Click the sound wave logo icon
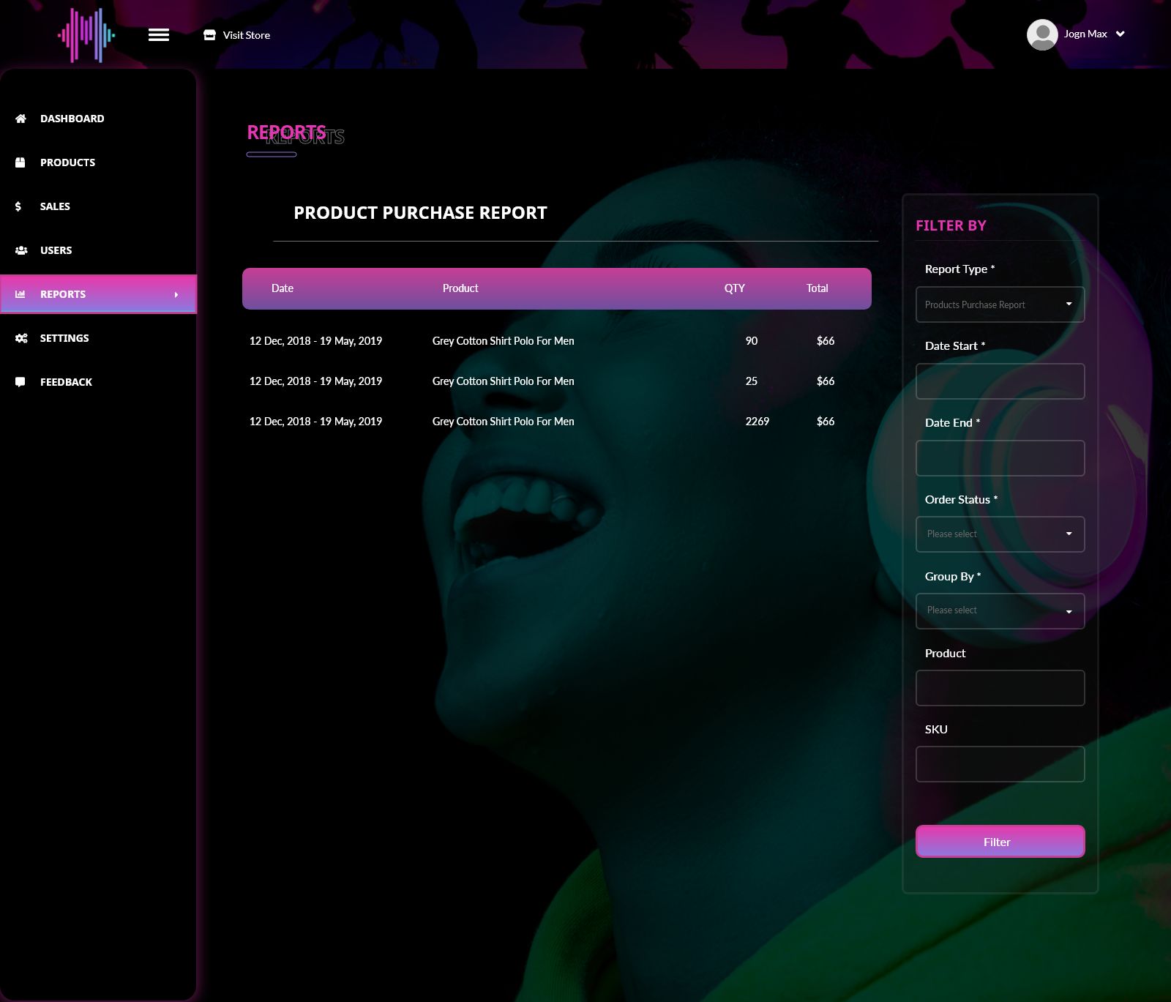 pos(86,35)
